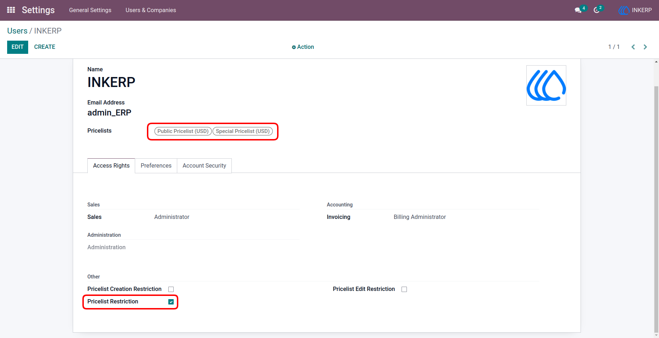Toggle Pricelist Edit Restriction checkbox

point(404,289)
